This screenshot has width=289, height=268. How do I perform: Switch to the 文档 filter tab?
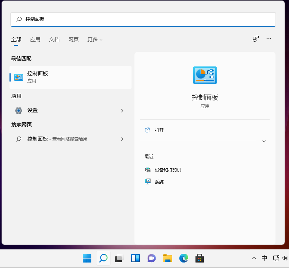click(54, 39)
